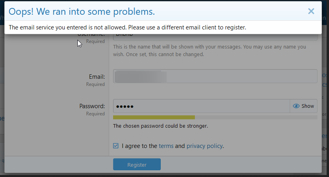Open the privacy policy link
Viewport: 329px width, 177px height.
click(204, 146)
